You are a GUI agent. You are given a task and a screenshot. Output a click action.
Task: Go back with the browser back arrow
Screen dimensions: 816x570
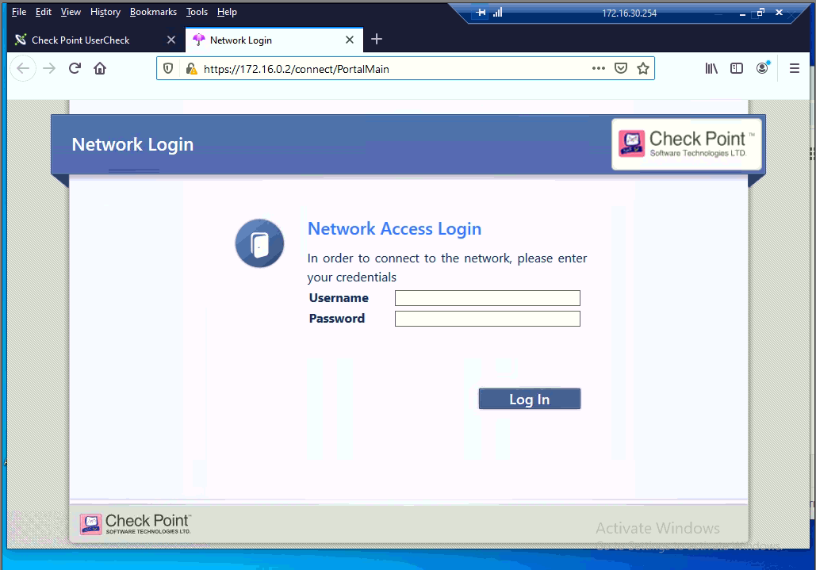pyautogui.click(x=23, y=68)
